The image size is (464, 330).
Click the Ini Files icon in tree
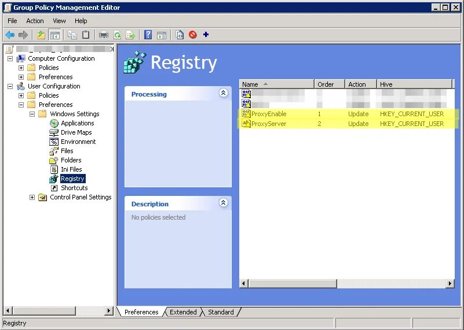(x=54, y=169)
